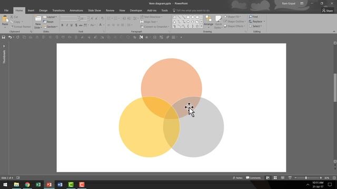Viewport: 337px width, 189px height.
Task: Click the Text Direction button
Action: (x=151, y=17)
